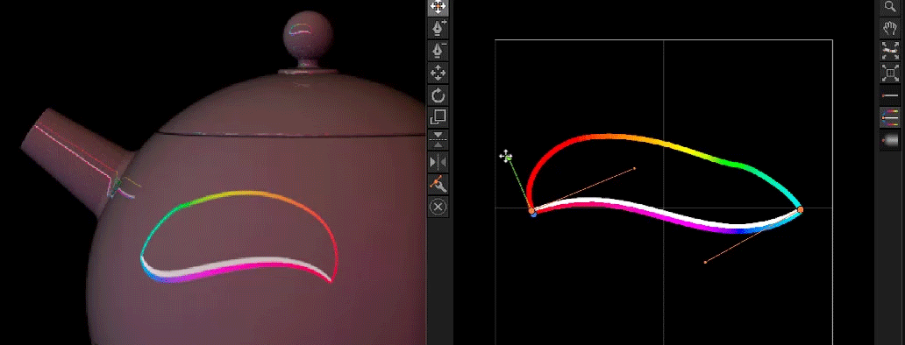Select the remove point pen tool
Viewport: 905px width, 345px height.
[438, 50]
